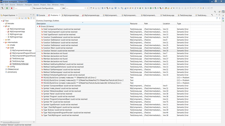Select CMakeLists.txt in Project Explorer
This screenshot has height=126, width=225.
tap(13, 69)
